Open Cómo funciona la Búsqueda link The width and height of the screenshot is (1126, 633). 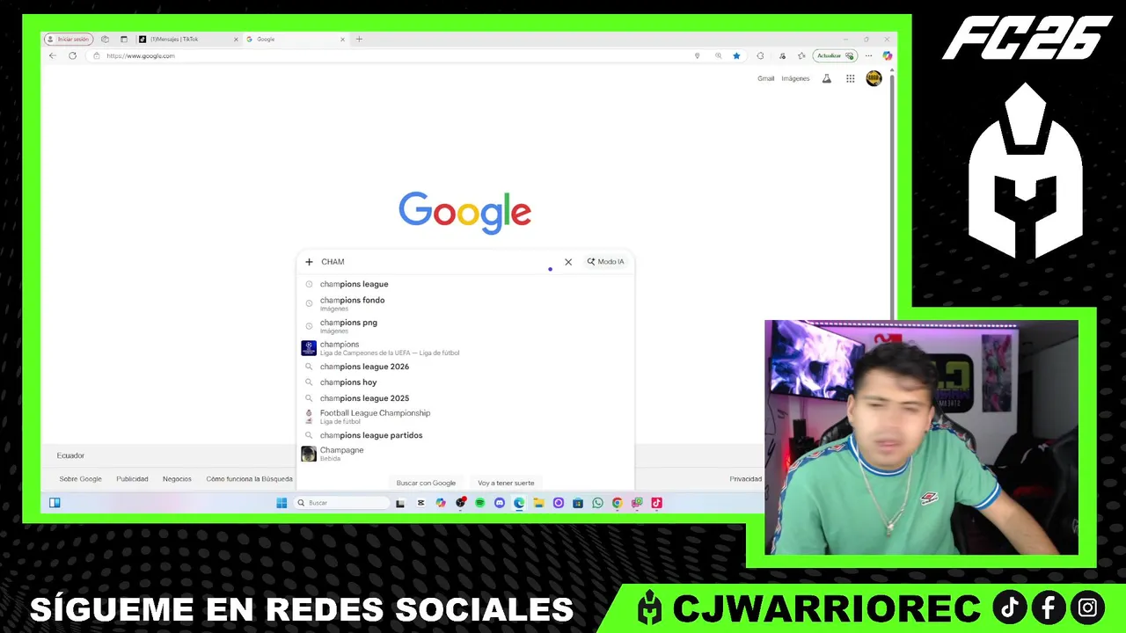[x=249, y=479]
